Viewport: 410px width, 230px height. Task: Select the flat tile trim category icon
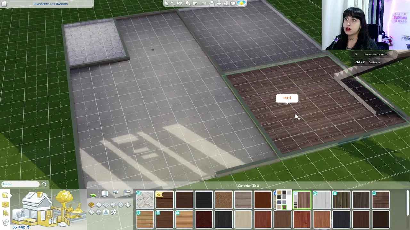pyautogui.click(x=116, y=192)
